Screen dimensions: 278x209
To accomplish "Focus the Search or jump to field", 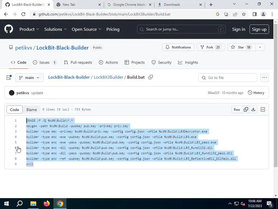I will click(x=181, y=29).
